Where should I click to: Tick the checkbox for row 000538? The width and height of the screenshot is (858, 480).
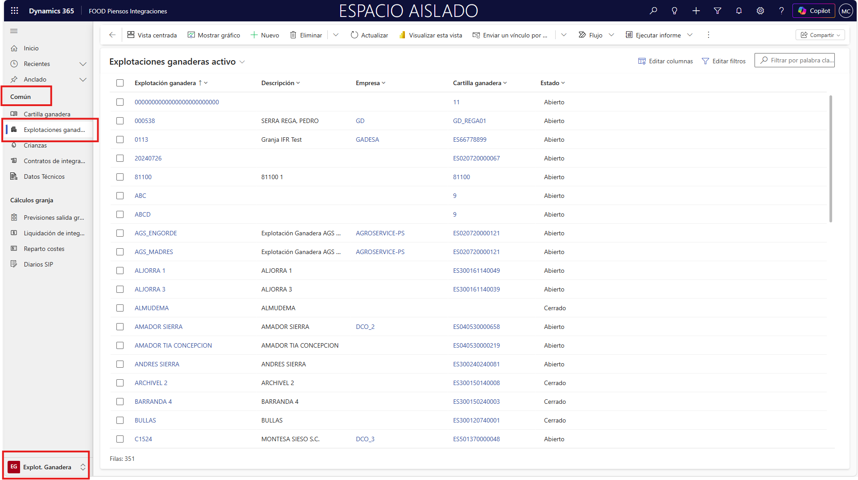(x=120, y=121)
